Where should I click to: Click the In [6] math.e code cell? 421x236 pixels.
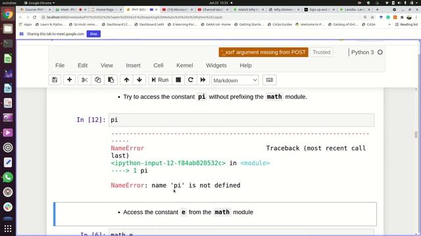(241, 233)
